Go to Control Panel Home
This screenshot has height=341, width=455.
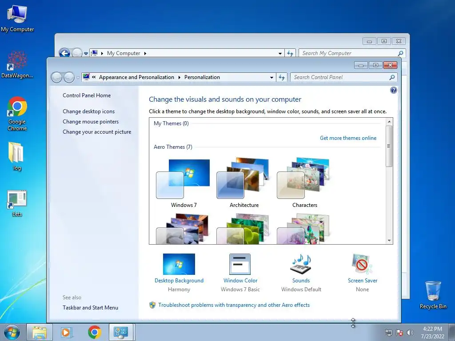(x=87, y=95)
